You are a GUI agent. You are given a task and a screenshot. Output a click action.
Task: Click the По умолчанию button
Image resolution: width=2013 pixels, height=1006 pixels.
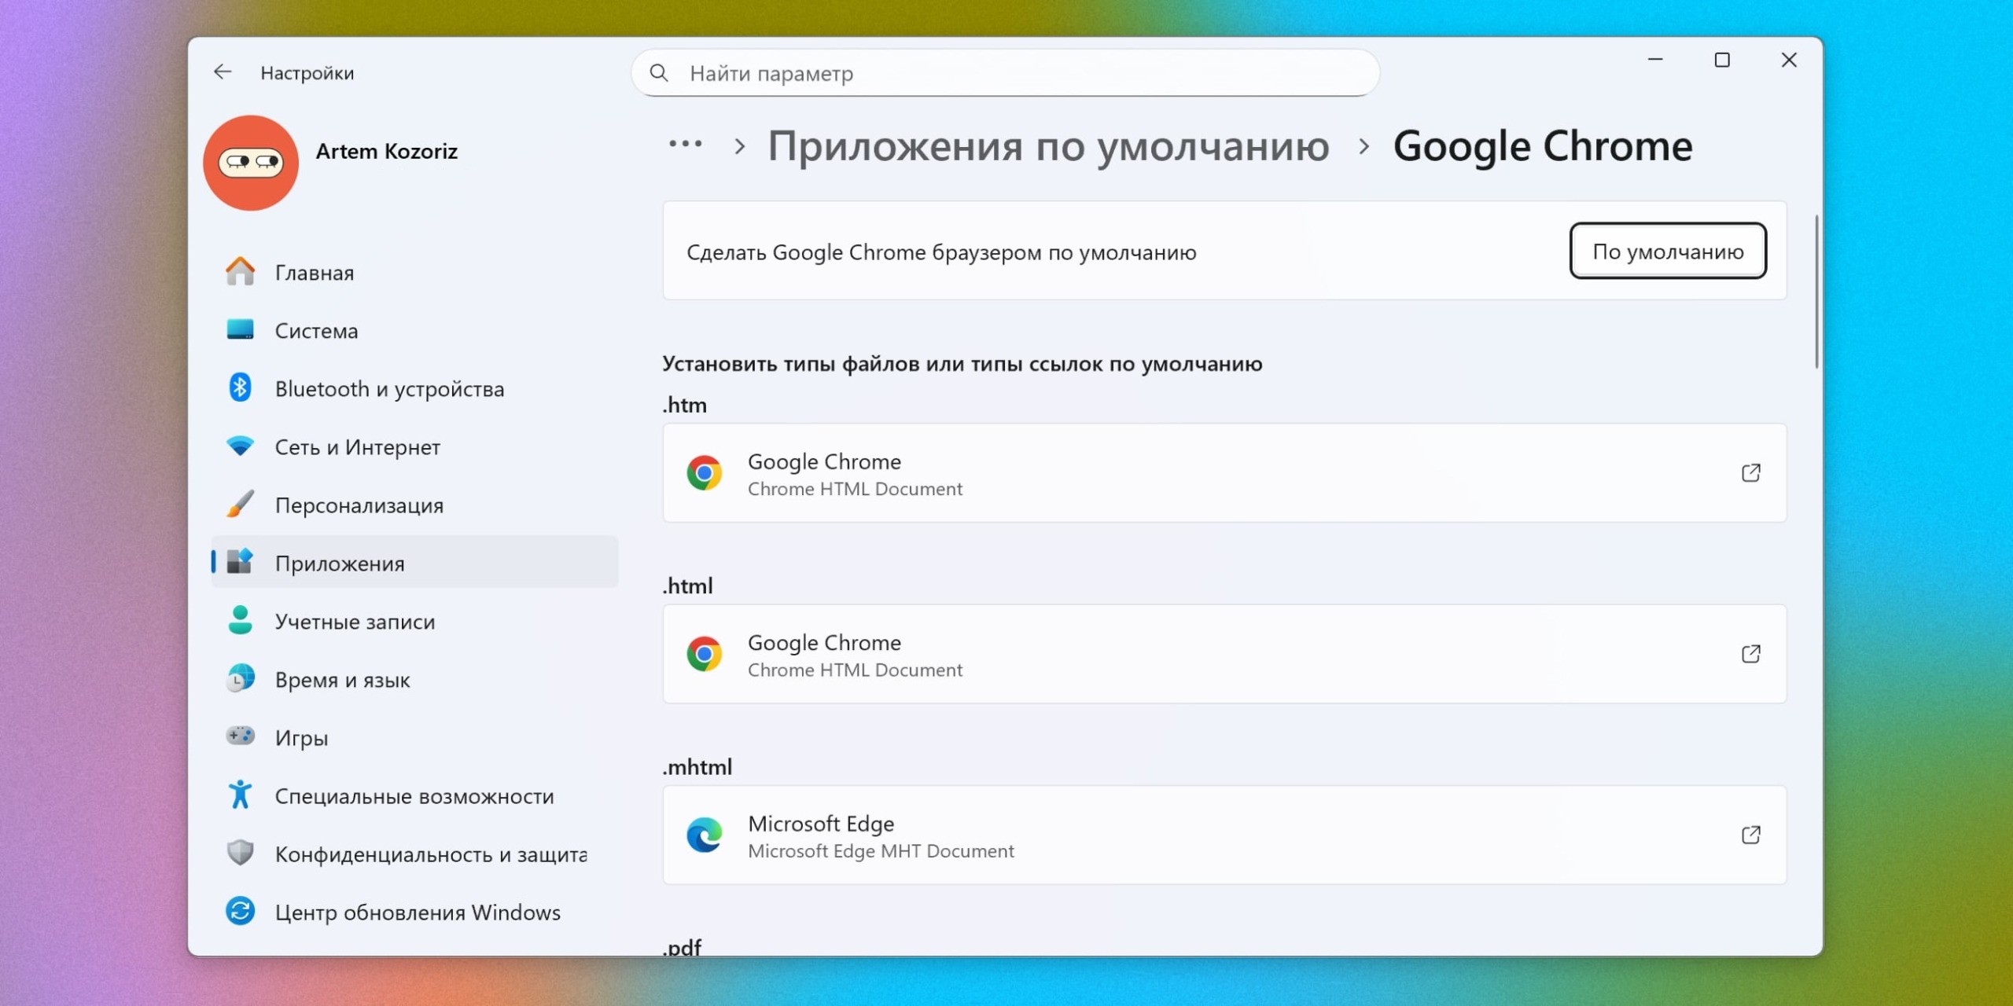(x=1669, y=251)
